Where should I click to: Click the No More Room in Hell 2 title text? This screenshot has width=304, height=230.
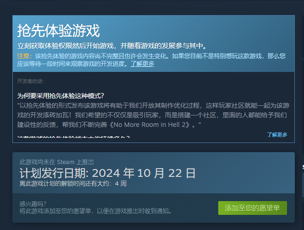150,125
